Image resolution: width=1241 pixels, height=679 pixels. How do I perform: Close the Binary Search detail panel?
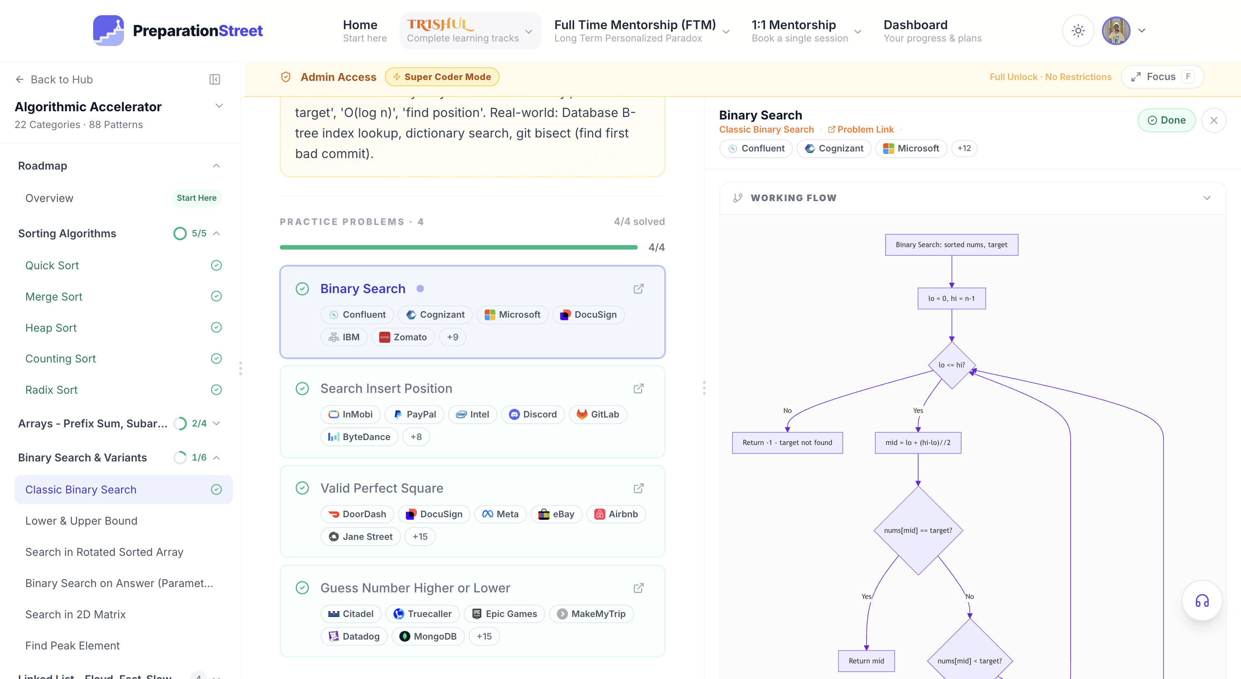click(1214, 120)
